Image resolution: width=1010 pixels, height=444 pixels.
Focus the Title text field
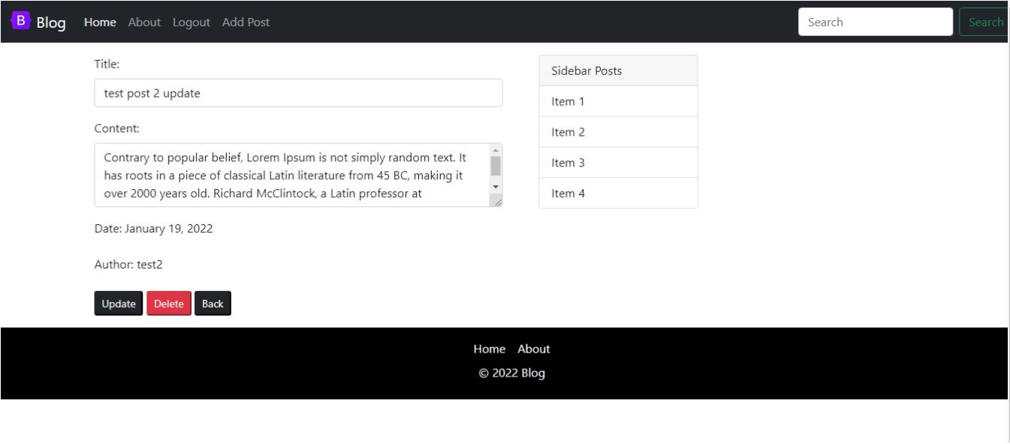click(298, 93)
